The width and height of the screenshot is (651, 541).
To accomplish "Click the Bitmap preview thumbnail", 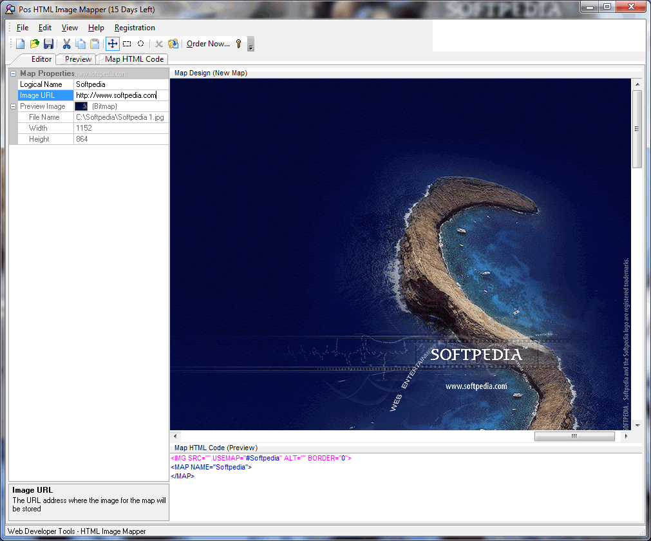I will point(81,106).
